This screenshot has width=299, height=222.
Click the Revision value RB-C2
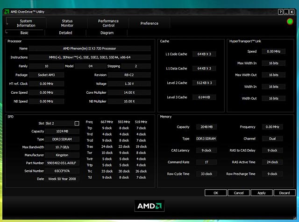click(129, 75)
